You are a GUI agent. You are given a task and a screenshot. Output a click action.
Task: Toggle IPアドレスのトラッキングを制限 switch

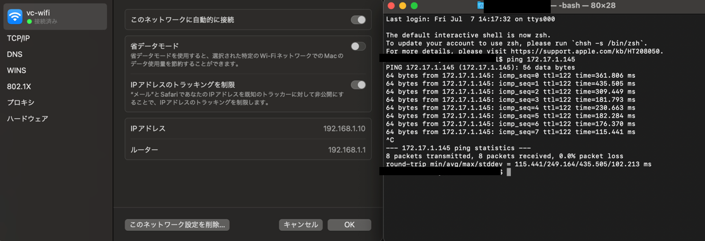coord(359,85)
